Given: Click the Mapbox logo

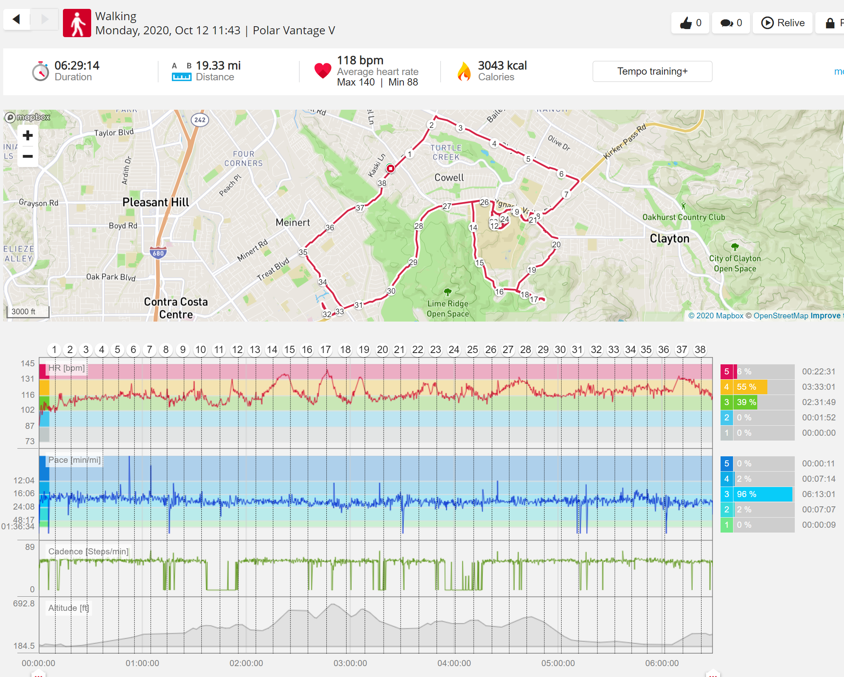Looking at the screenshot, I should tap(27, 117).
